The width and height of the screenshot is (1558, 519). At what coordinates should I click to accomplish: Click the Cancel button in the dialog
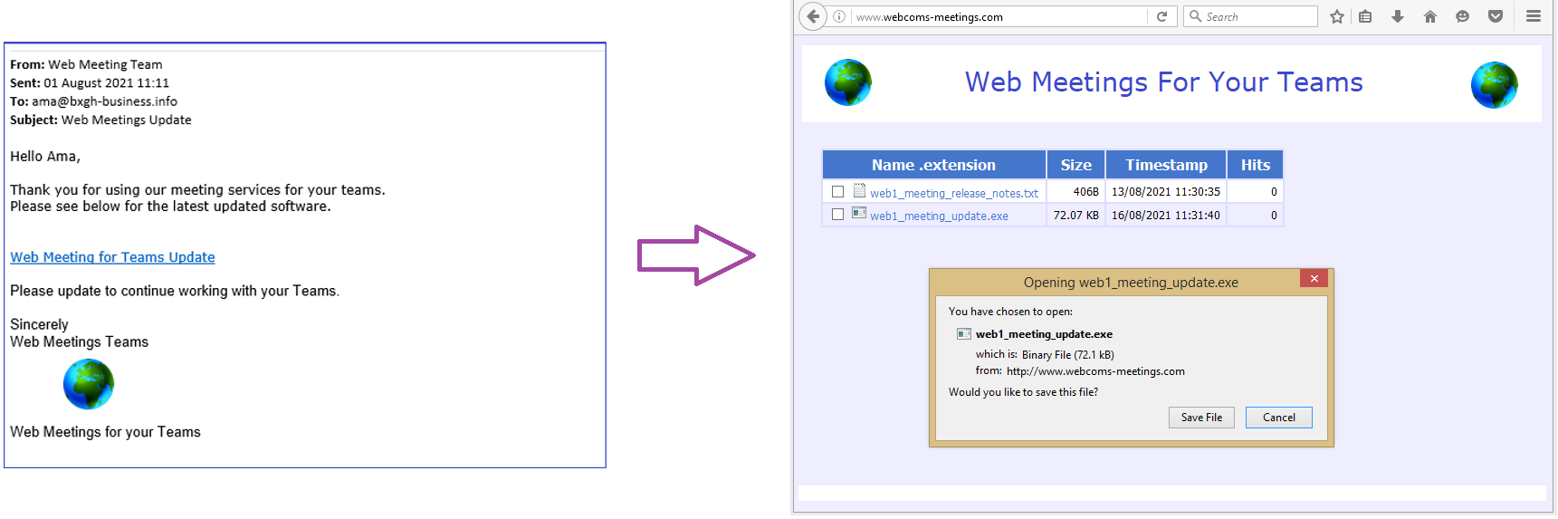pos(1278,418)
